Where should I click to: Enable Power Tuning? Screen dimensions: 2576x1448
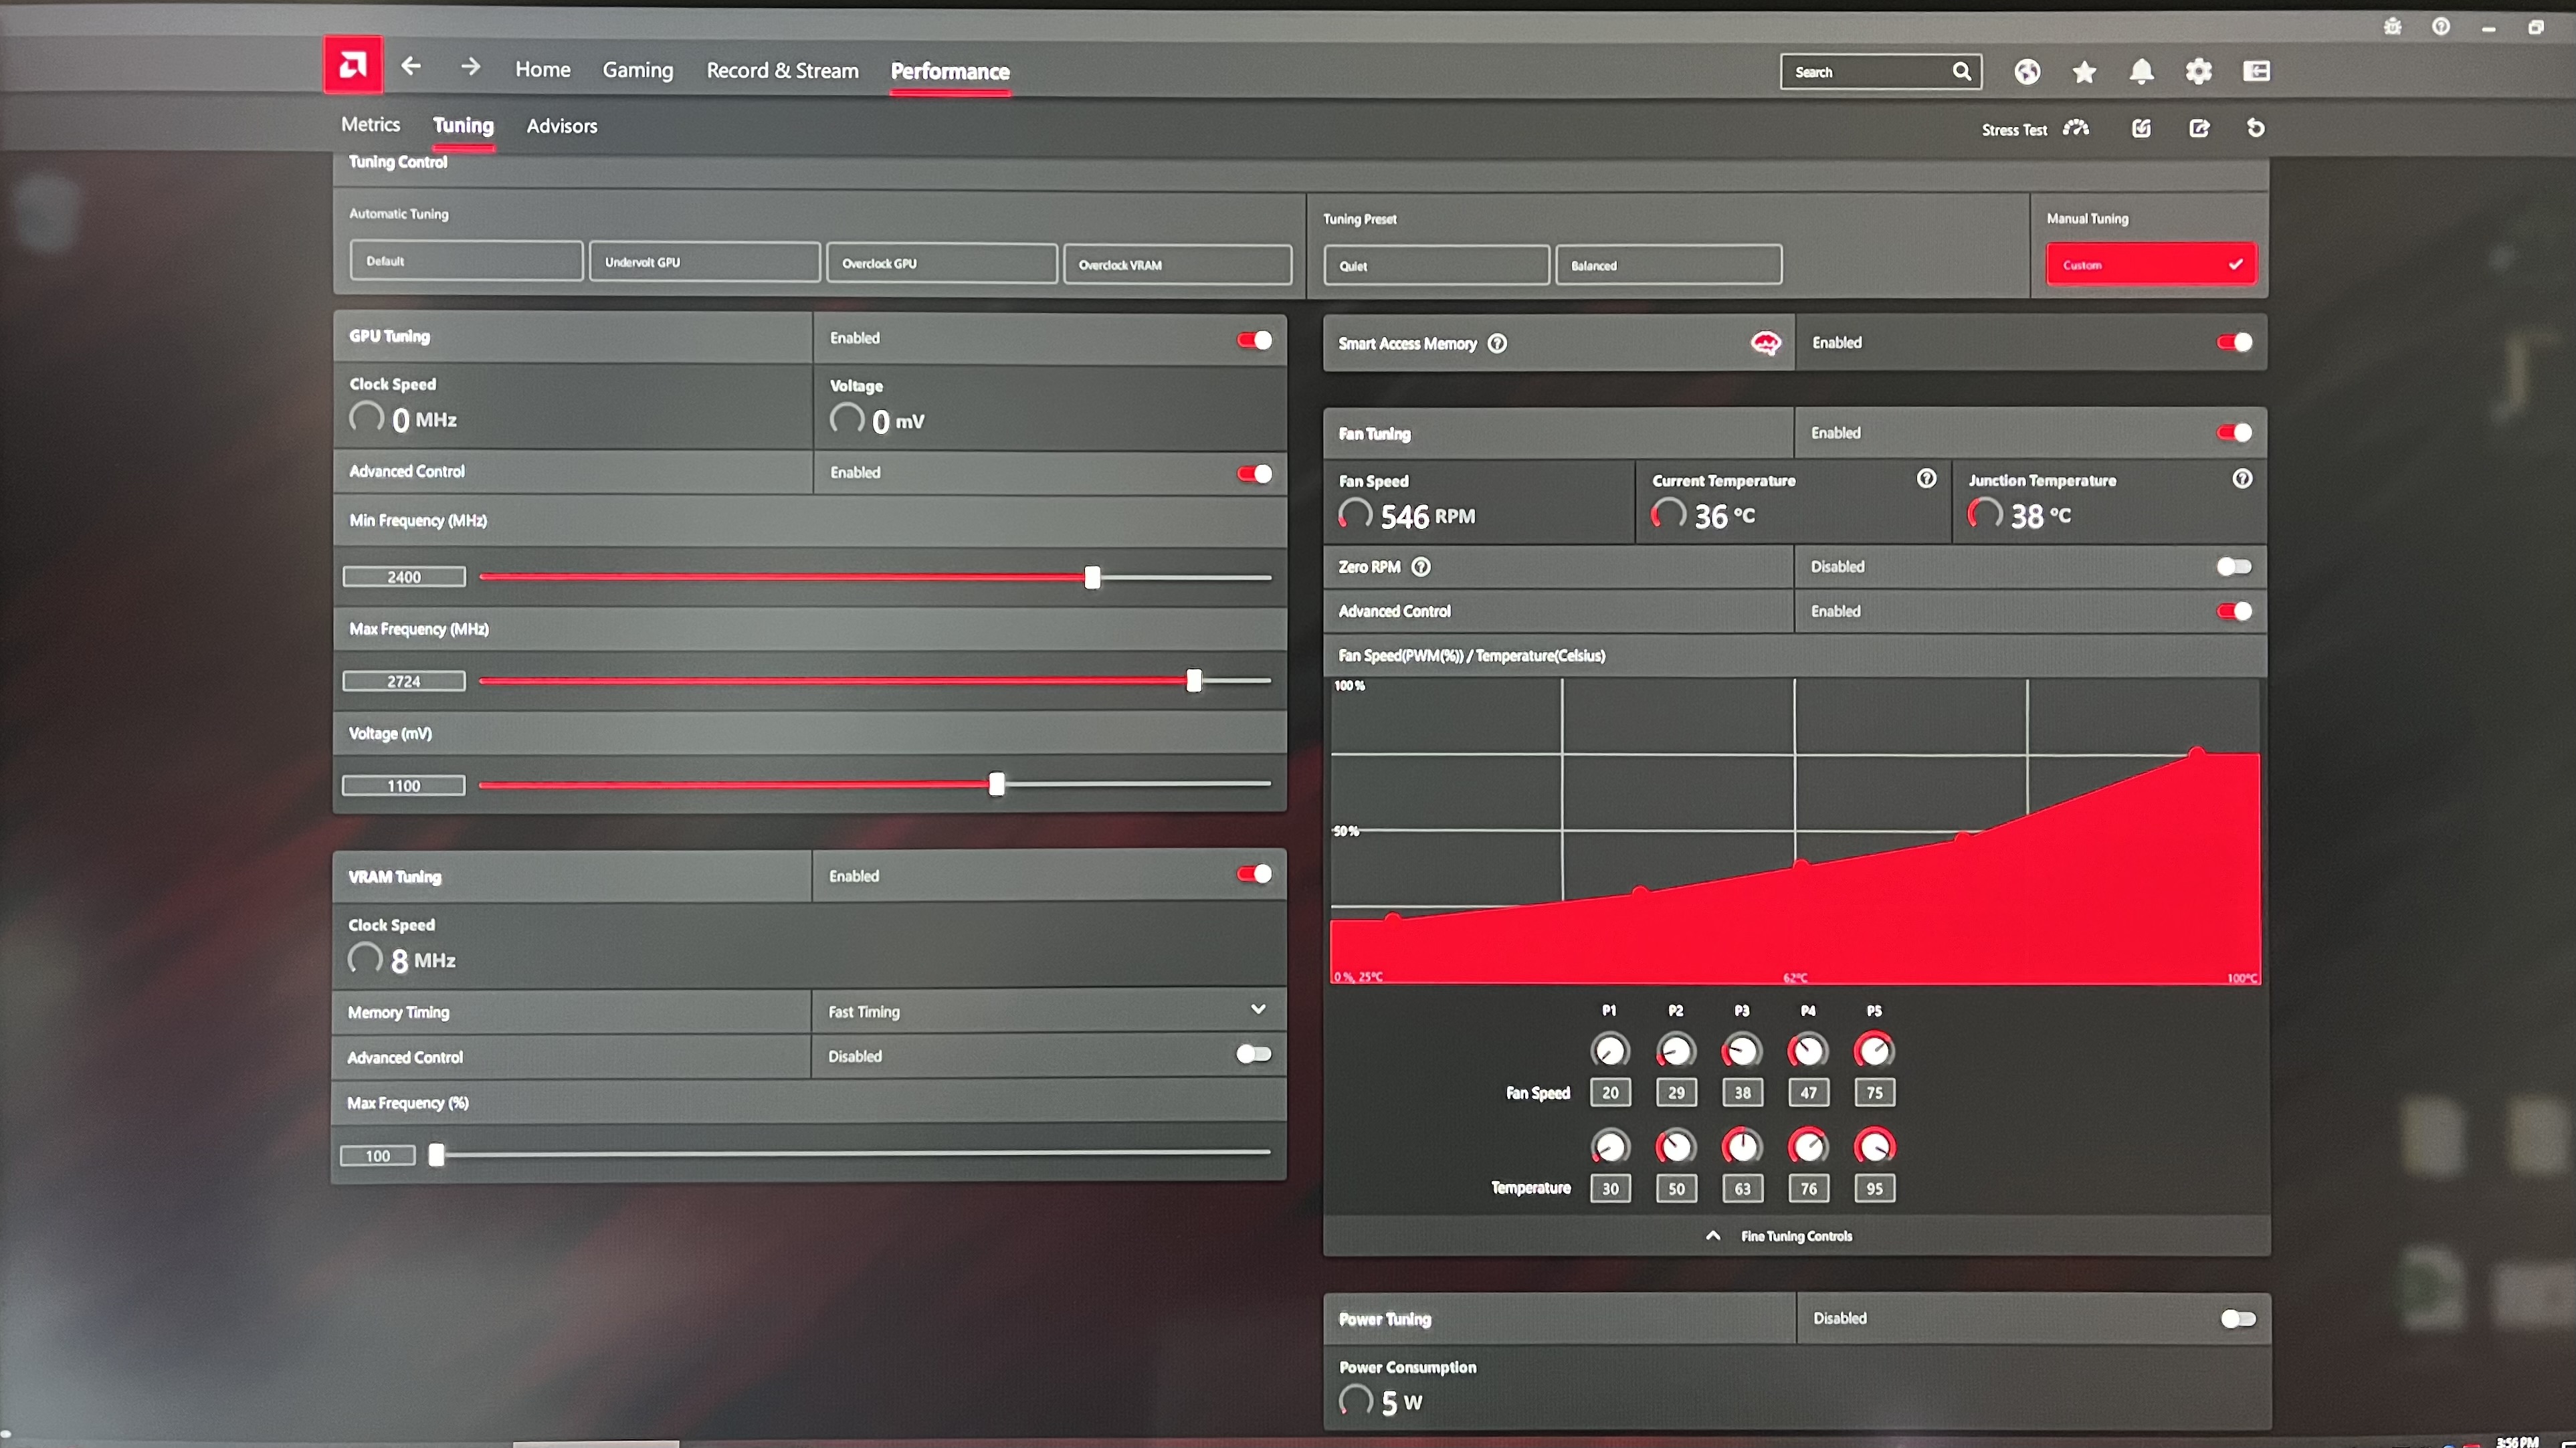[x=2239, y=1318]
